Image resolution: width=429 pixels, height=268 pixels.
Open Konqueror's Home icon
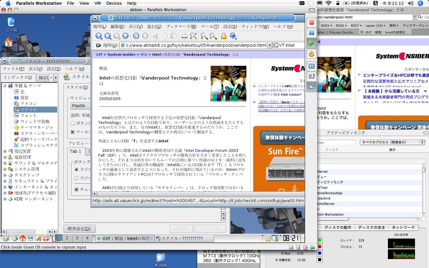click(125, 36)
